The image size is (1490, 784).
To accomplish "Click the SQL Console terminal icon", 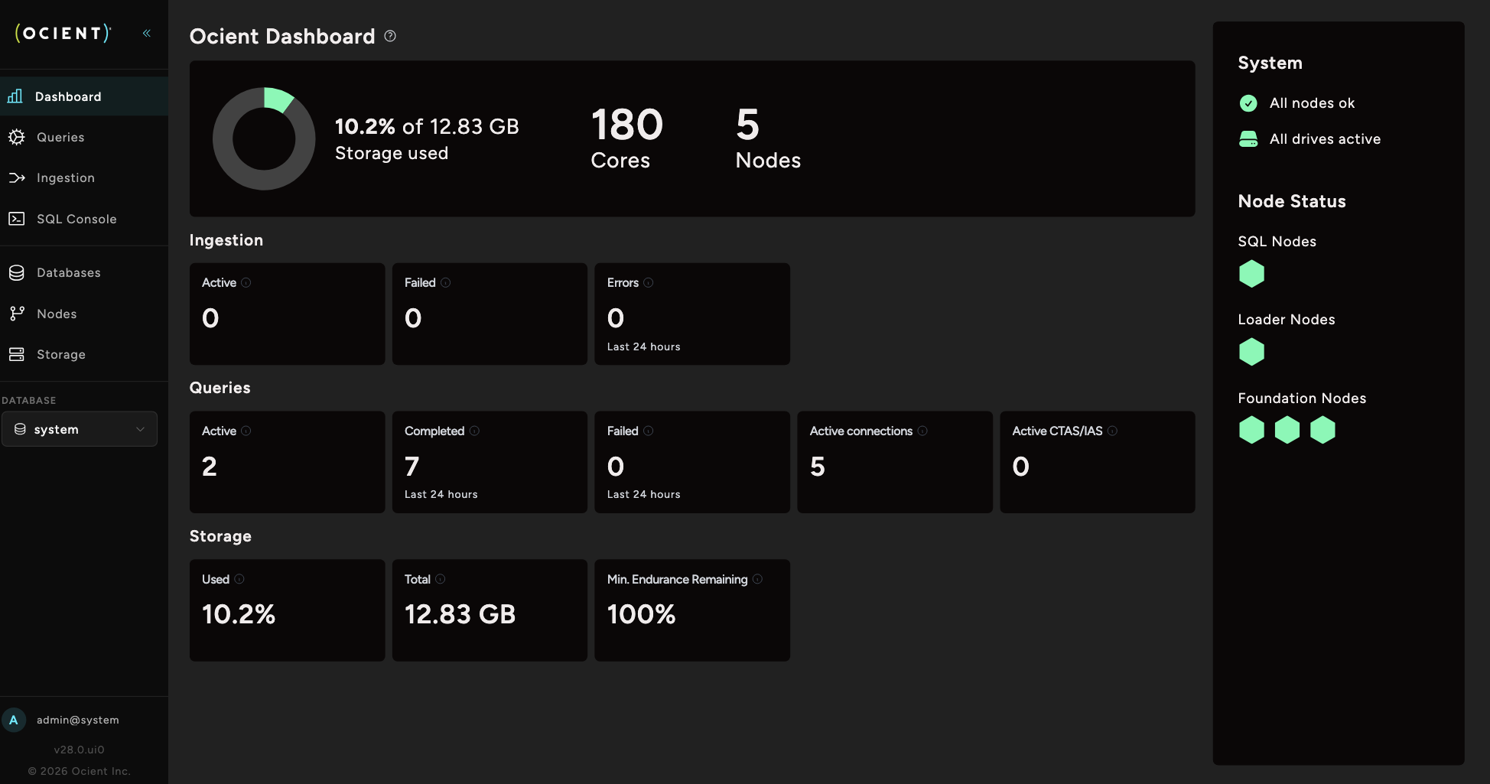I will 17,219.
